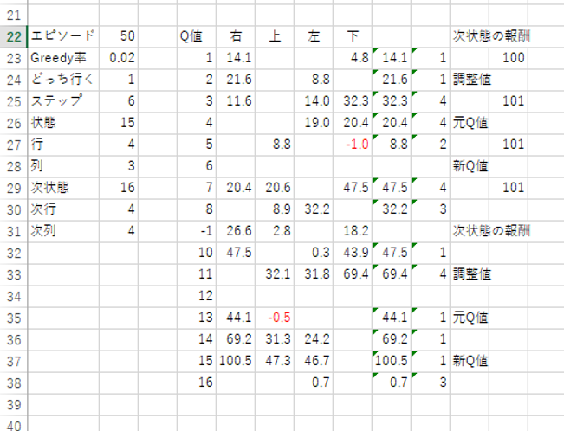Select the 31.8 cell in row 33

(x=314, y=274)
